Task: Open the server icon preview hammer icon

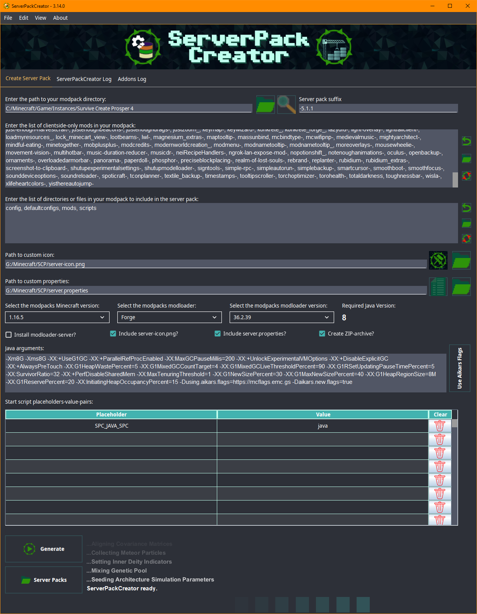Action: [438, 260]
